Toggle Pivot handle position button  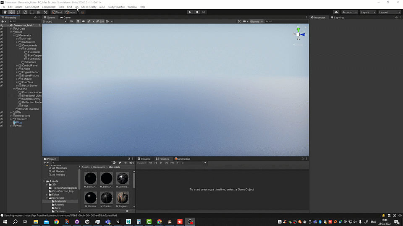[x=57, y=12]
